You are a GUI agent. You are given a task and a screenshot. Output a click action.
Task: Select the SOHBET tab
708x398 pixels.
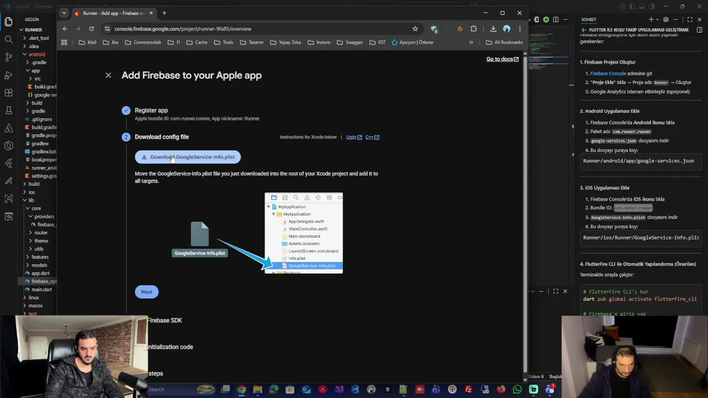(x=589, y=19)
